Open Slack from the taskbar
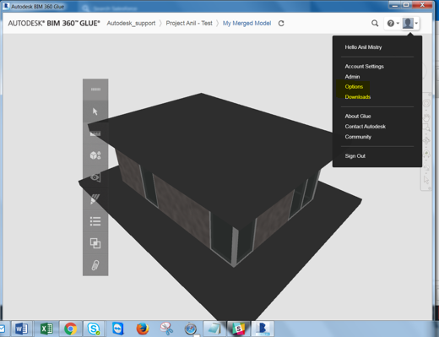439x337 pixels. coord(238,329)
